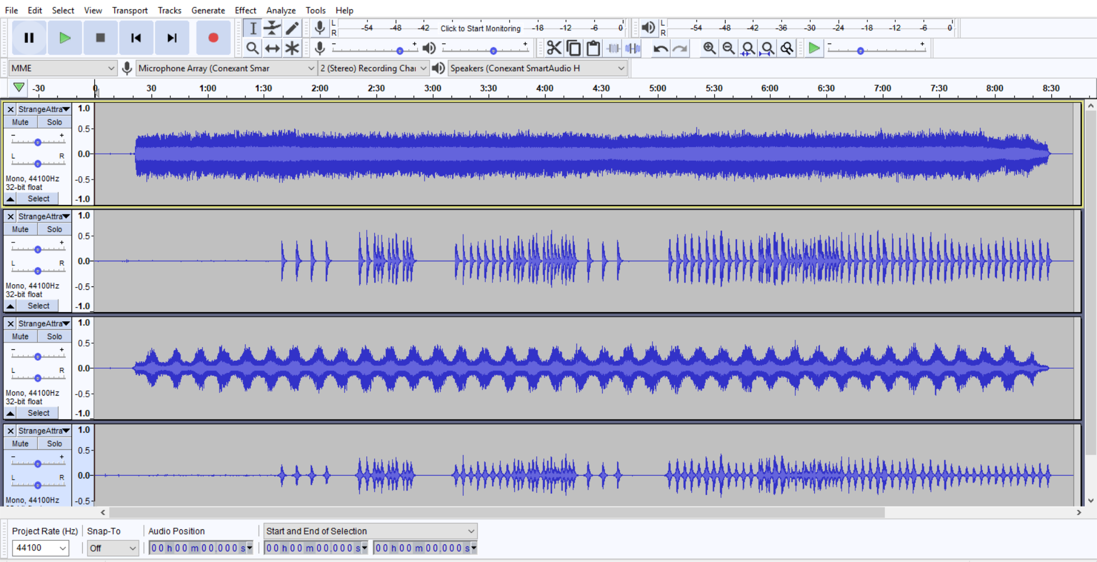The image size is (1097, 562).
Task: Click the Cut scissors icon
Action: click(x=554, y=48)
